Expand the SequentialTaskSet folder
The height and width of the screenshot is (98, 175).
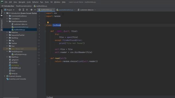[x=7, y=35]
